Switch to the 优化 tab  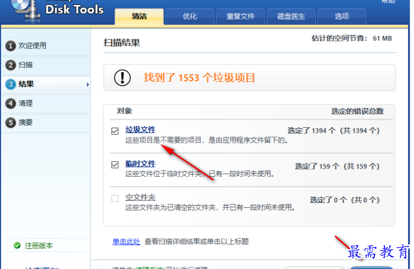coord(190,16)
